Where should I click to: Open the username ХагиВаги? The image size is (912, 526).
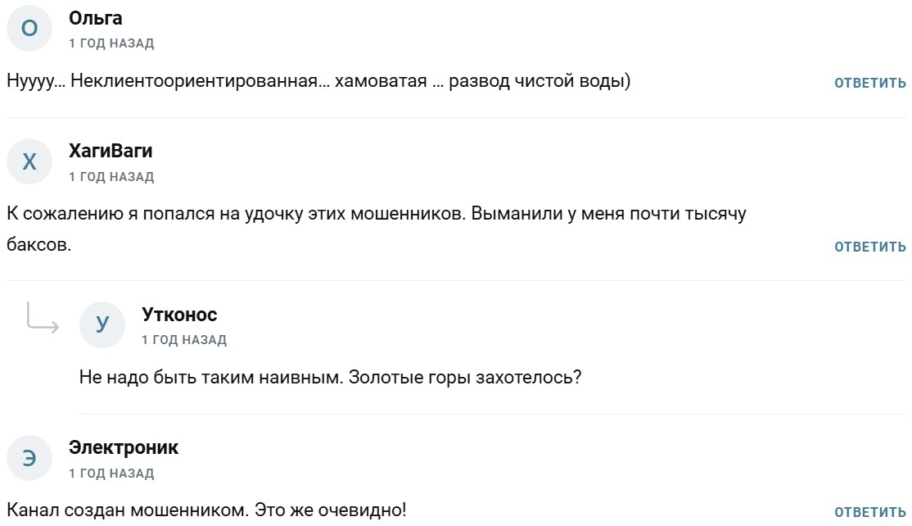click(111, 151)
